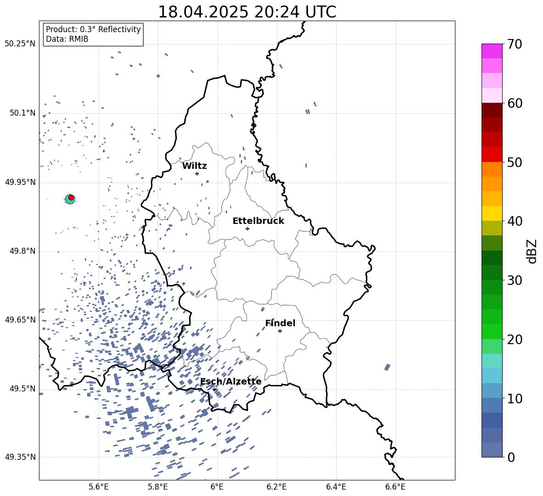This screenshot has height=496, width=543.
Task: Click the 10 tick on colorbar
Action: coord(514,398)
